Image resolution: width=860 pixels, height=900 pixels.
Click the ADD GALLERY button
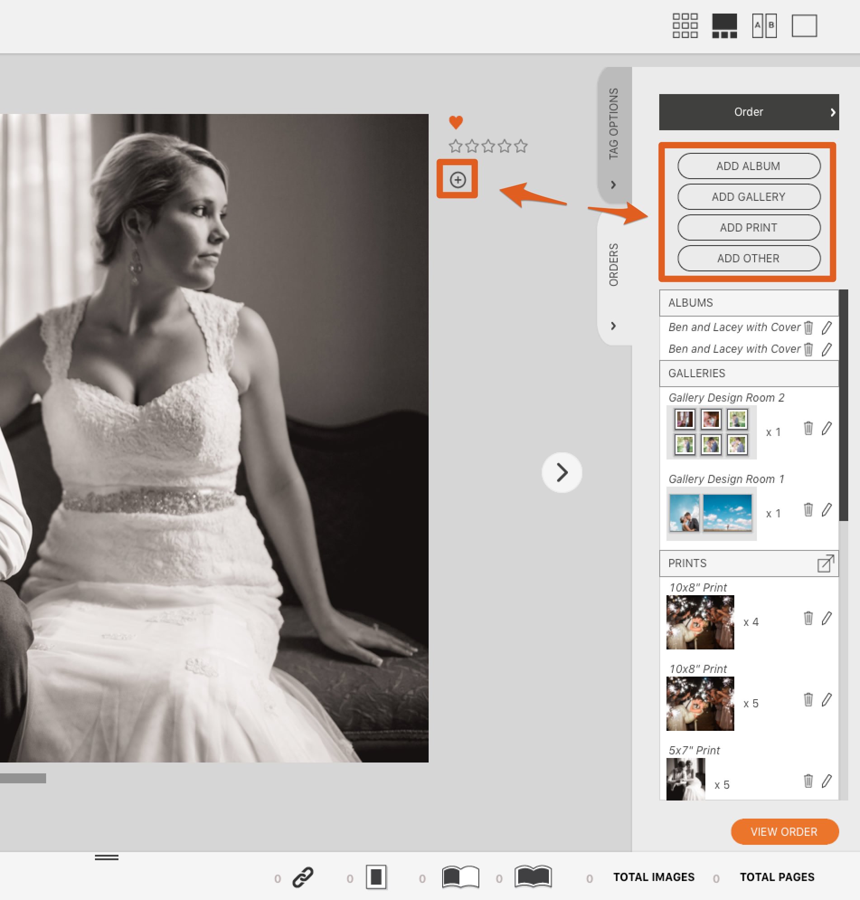pyautogui.click(x=749, y=197)
